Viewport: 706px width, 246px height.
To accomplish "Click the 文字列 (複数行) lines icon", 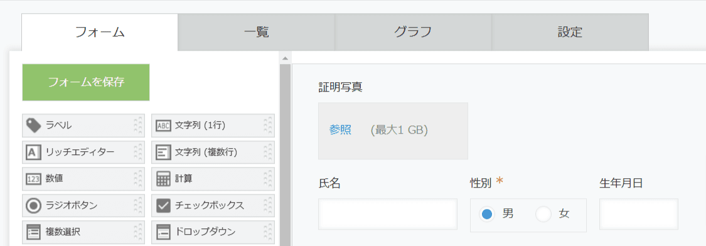I will pyautogui.click(x=163, y=152).
